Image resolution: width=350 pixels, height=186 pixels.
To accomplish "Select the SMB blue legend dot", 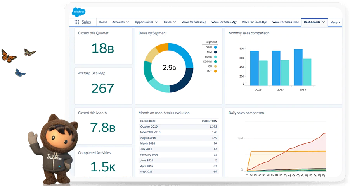I will (x=215, y=48).
